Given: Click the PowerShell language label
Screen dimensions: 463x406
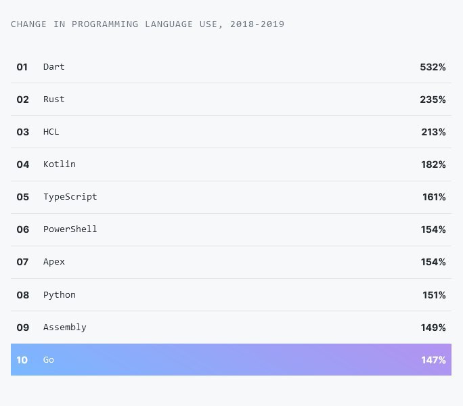Looking at the screenshot, I should pyautogui.click(x=70, y=229).
